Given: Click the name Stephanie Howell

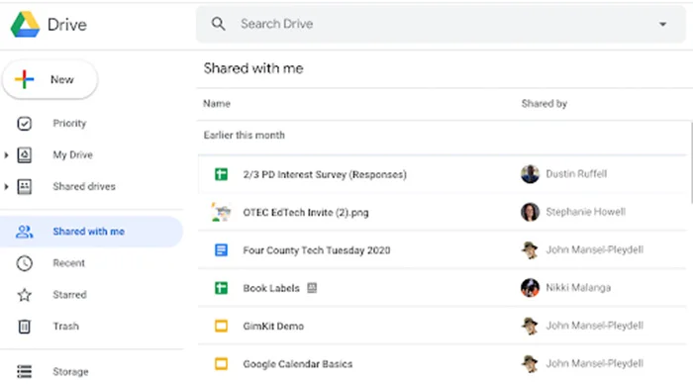Looking at the screenshot, I should (586, 212).
